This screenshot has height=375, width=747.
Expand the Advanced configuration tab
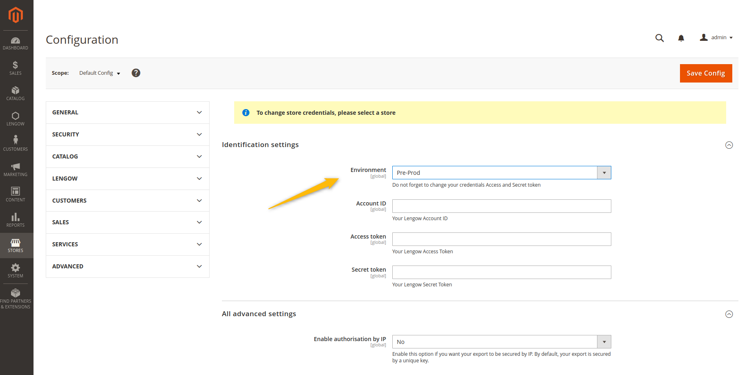[x=127, y=266]
